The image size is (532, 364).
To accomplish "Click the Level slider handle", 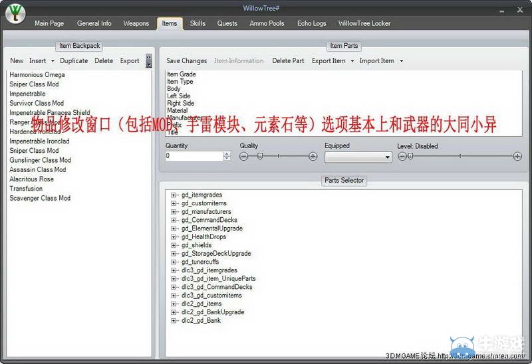I will [410, 156].
